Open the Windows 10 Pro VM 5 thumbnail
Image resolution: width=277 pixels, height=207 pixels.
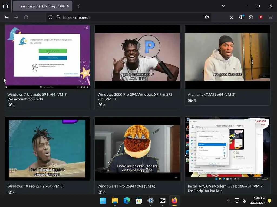(x=47, y=149)
